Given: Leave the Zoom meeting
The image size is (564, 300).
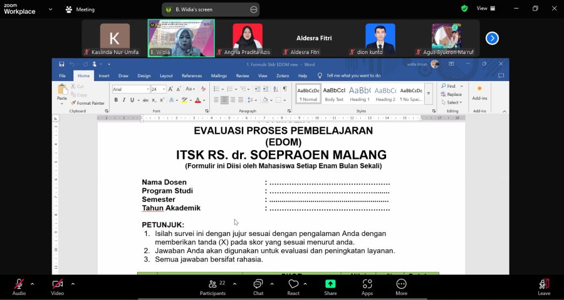Looking at the screenshot, I should coord(544,288).
